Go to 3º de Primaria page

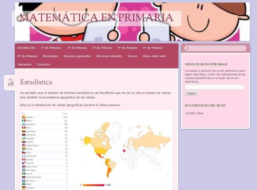(x=102, y=47)
